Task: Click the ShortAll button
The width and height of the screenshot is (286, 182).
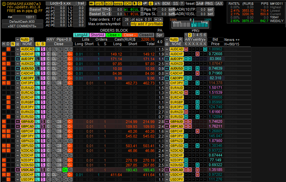Action: click(97, 35)
